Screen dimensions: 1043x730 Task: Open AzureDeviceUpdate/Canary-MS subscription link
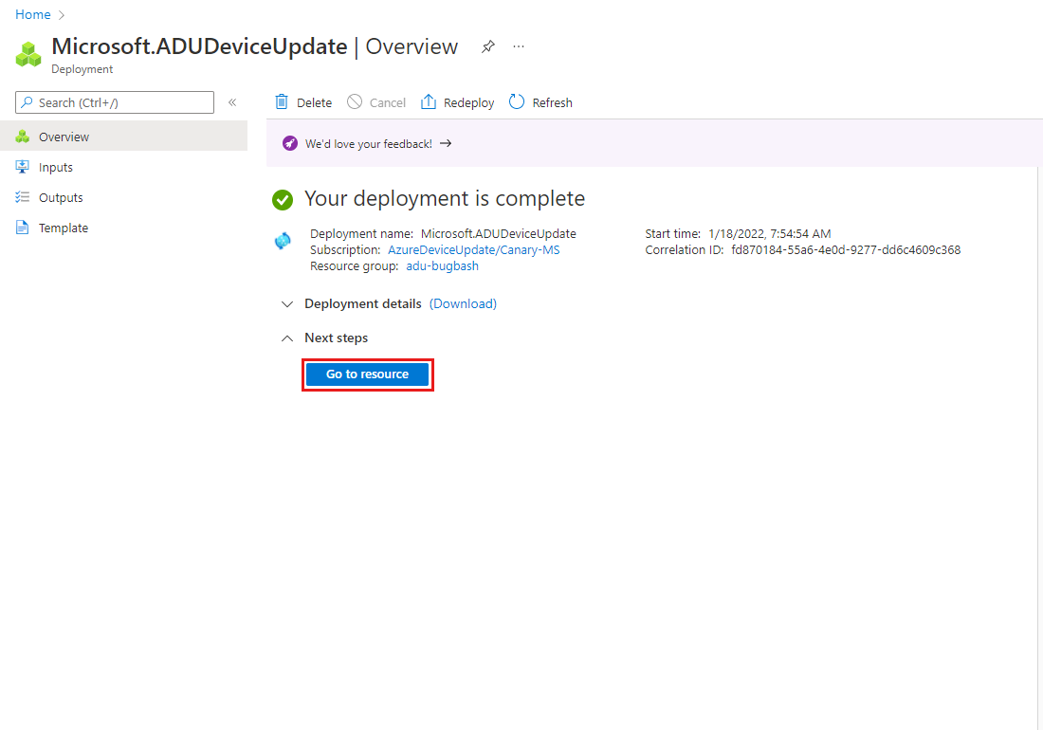click(473, 250)
